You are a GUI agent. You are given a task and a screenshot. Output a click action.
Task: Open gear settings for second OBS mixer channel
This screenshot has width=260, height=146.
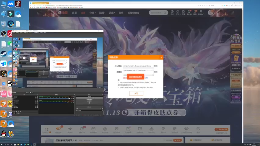pyautogui.click(x=73, y=103)
